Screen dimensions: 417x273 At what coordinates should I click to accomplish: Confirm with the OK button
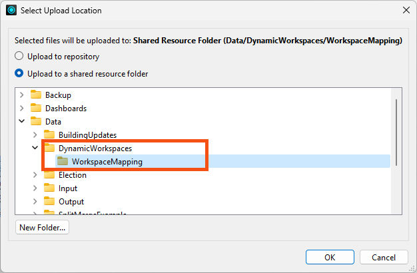[x=330, y=258]
